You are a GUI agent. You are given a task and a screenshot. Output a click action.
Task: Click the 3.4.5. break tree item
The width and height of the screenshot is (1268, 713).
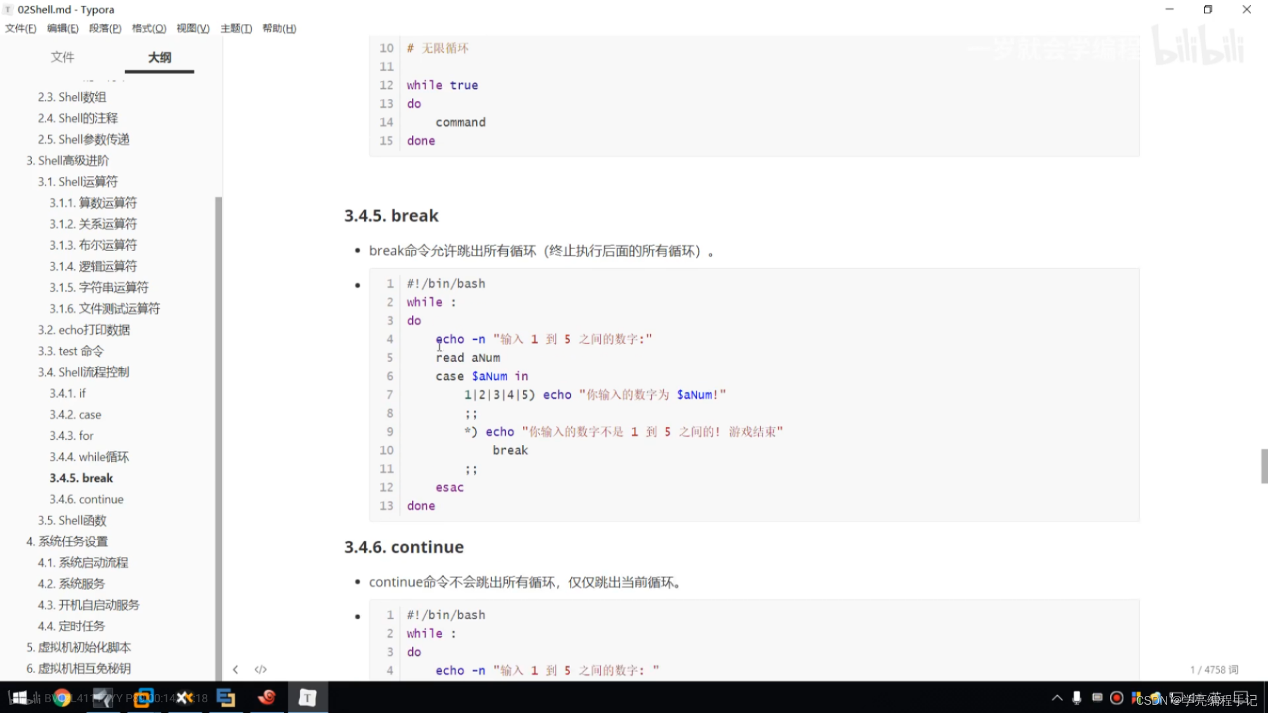tap(81, 477)
